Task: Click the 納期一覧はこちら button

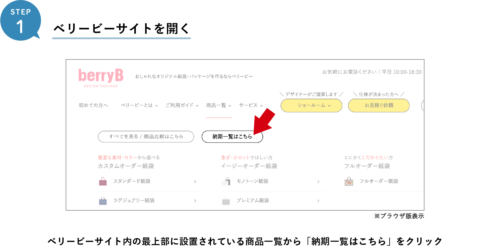Action: pyautogui.click(x=232, y=137)
